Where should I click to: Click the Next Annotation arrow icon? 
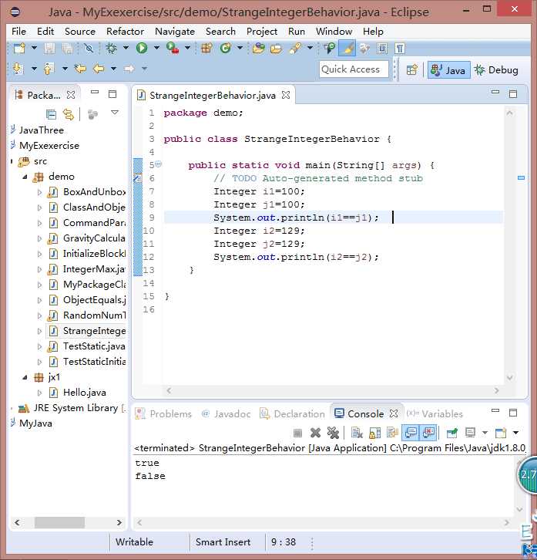pos(18,68)
